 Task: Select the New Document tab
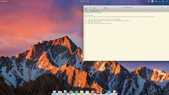click(94, 11)
